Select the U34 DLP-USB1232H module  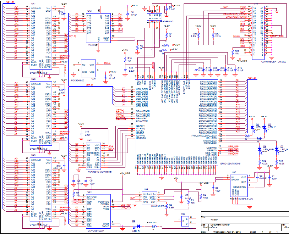pos(98,211)
